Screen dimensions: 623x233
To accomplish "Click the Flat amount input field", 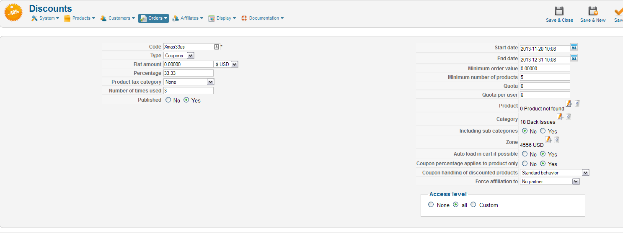I will tap(189, 64).
